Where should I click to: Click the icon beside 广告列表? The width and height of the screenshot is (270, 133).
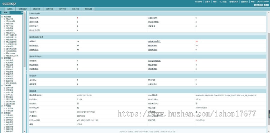tap(4, 108)
